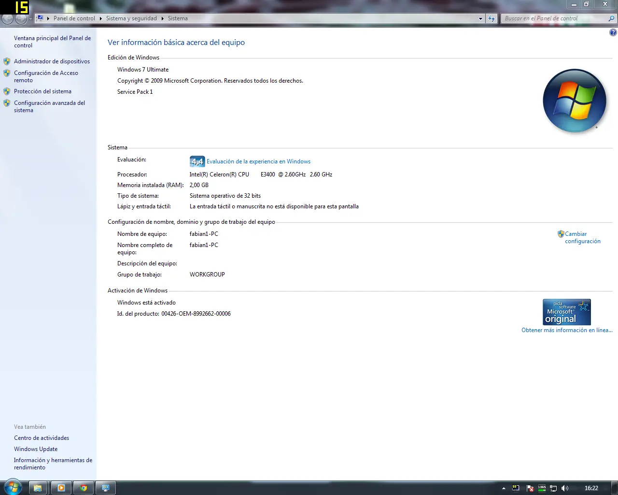The height and width of the screenshot is (495, 618).
Task: Click the shield icon beside Cambiar configuración
Action: (561, 234)
